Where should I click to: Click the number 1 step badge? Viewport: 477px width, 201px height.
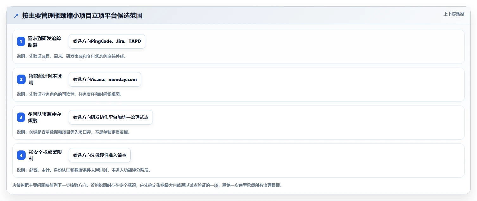pos(21,41)
